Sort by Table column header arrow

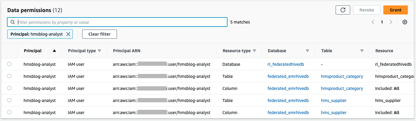(362, 51)
